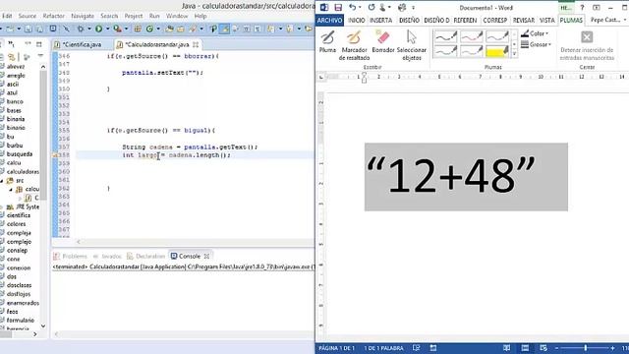Choose the Seleccionar objetos tool
This screenshot has width=629, height=354.
click(x=412, y=45)
